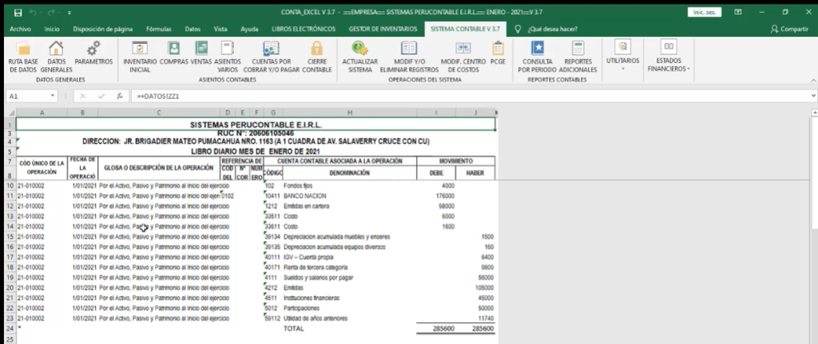Select cell Utilidad de años anteriores
The image size is (818, 344).
350,318
